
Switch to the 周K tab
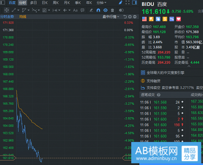[56, 3]
